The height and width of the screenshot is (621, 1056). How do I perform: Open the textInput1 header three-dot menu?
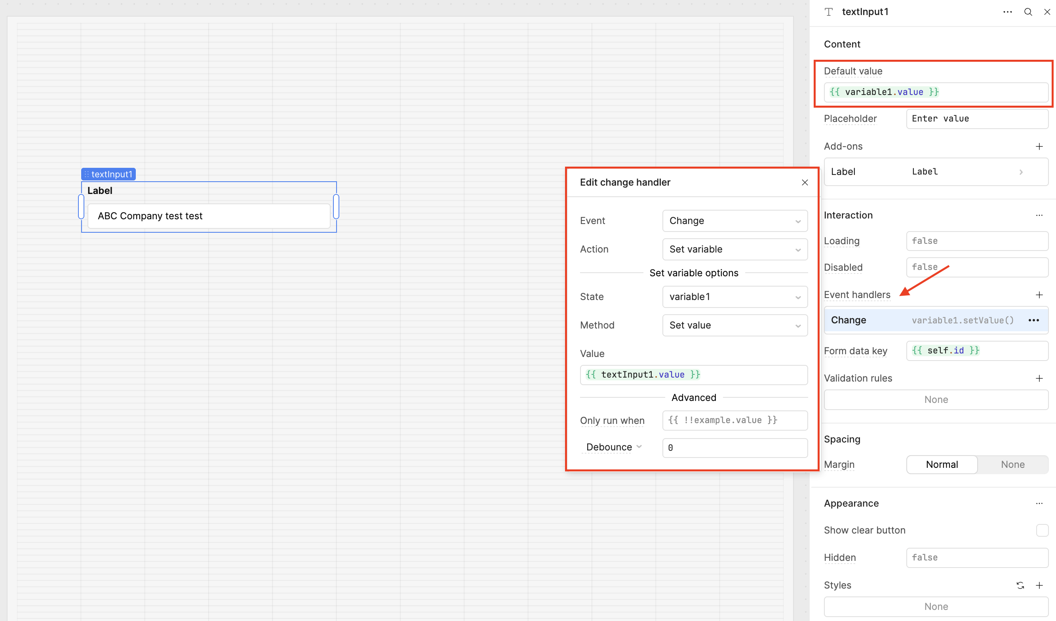(x=1007, y=12)
